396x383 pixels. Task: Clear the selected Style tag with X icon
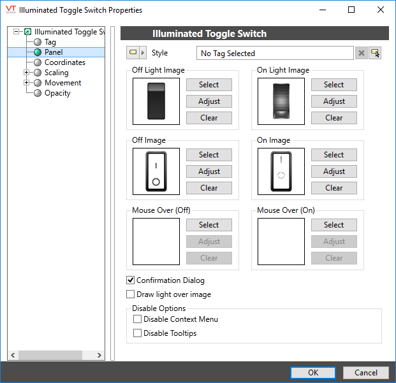tap(362, 54)
